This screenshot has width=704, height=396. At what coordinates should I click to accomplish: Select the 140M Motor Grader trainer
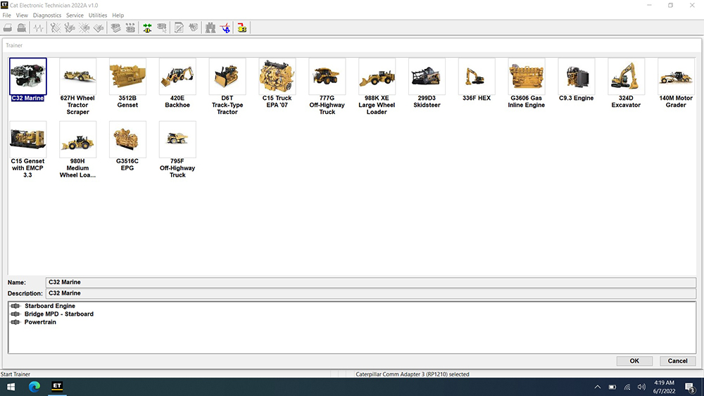point(676,83)
